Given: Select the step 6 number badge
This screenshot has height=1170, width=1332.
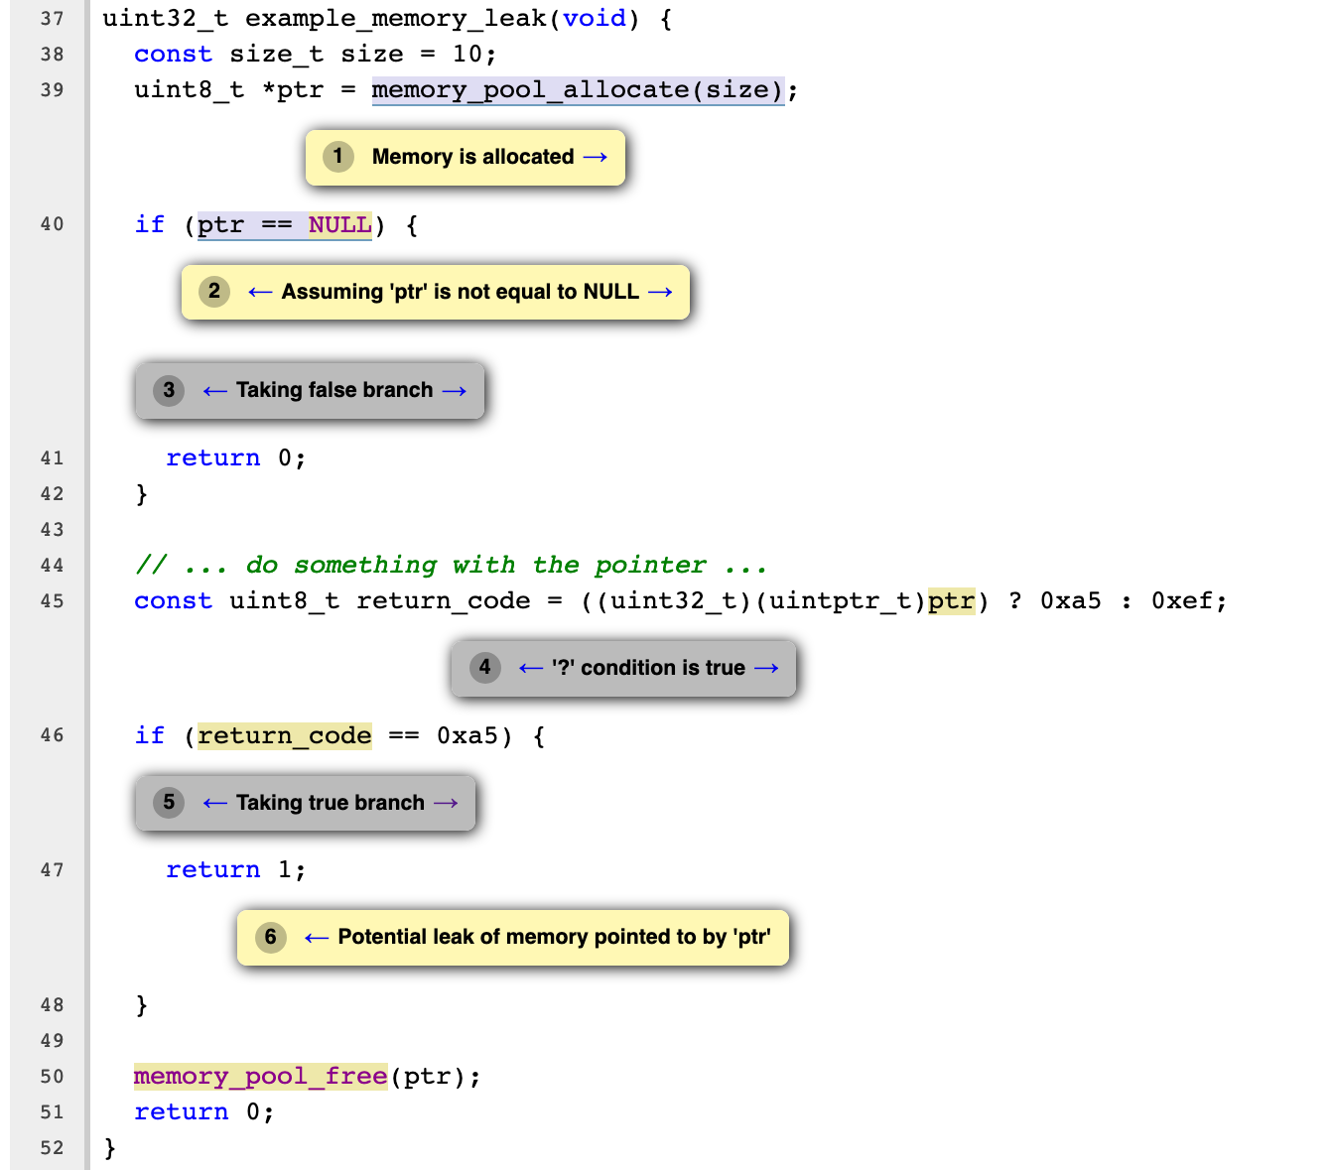Looking at the screenshot, I should pos(271,937).
